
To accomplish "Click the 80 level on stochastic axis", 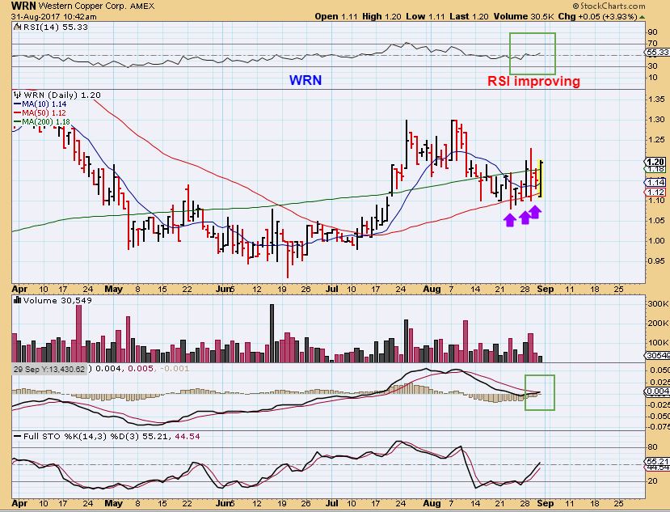I will click(x=652, y=447).
